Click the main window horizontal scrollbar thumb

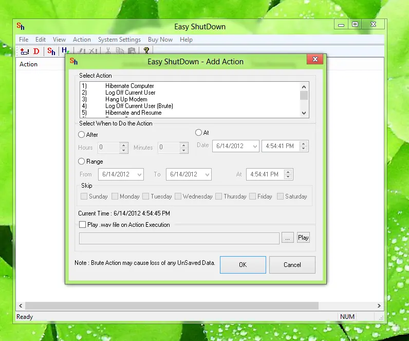pyautogui.click(x=172, y=306)
